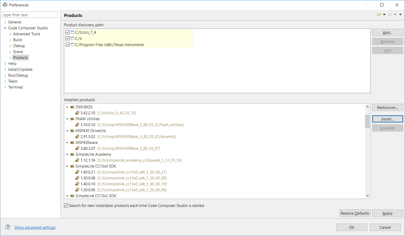Click the SimpleLink CC13x0 SDK 1.60.0.21 icon
This screenshot has height=236, width=405.
coord(77,172)
